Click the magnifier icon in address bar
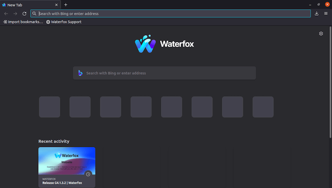Screen dimensions: 332x188 tap(34, 13)
